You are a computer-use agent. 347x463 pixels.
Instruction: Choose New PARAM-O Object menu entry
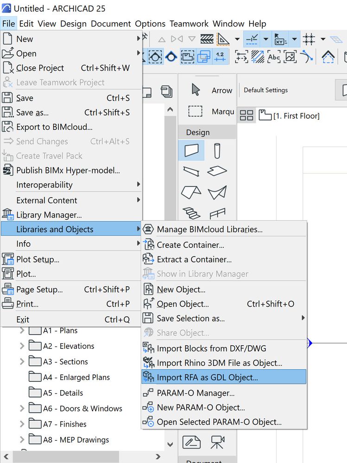coord(201,408)
